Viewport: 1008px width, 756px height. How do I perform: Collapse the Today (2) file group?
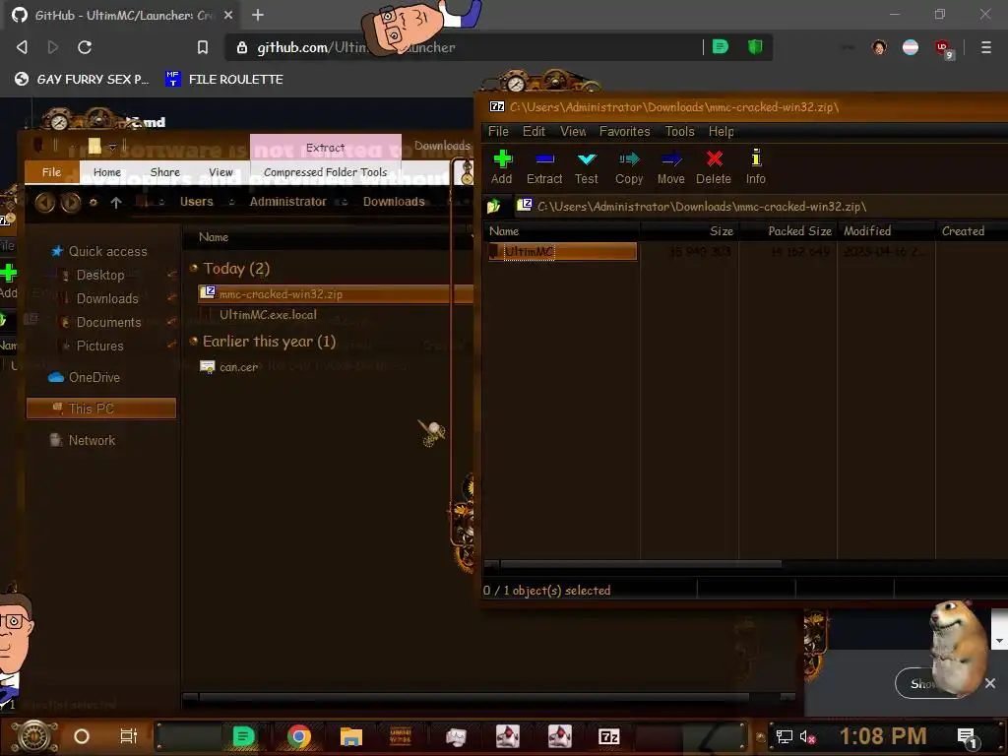194,268
